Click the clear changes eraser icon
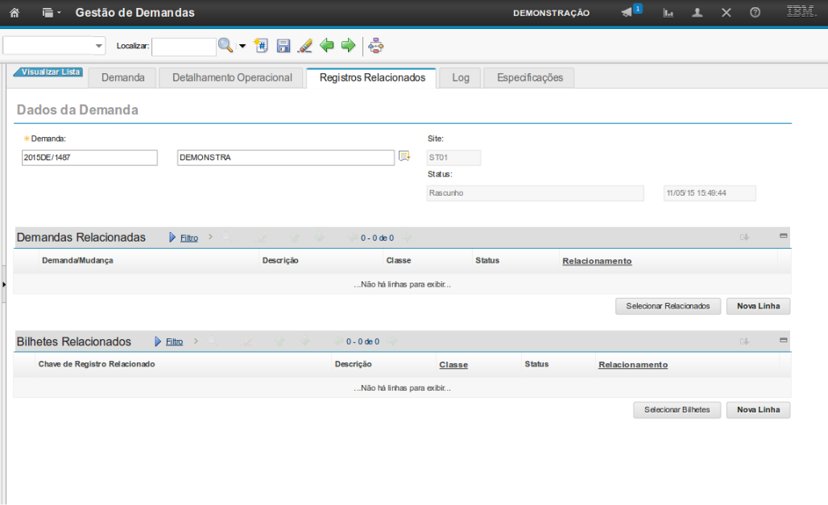This screenshot has height=505, width=828. tap(304, 46)
